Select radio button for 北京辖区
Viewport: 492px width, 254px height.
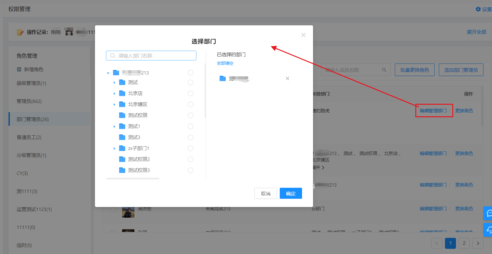(191, 104)
